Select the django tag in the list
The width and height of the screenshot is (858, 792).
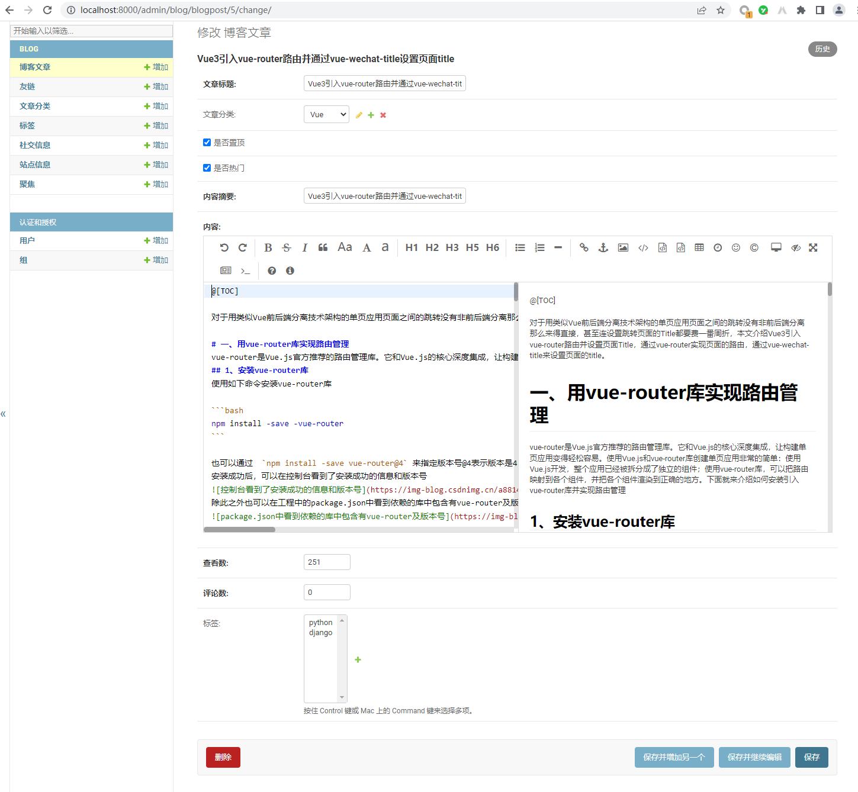320,632
